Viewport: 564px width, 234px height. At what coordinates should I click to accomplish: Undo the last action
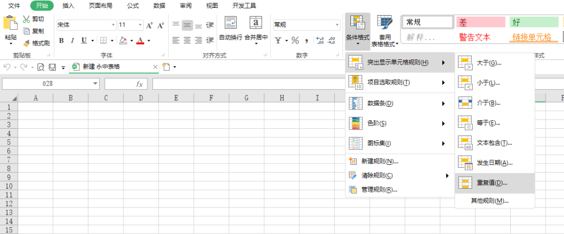(x=7, y=67)
